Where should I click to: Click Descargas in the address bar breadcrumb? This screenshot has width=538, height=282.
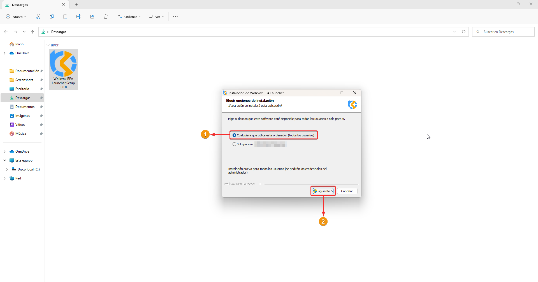[x=59, y=32]
